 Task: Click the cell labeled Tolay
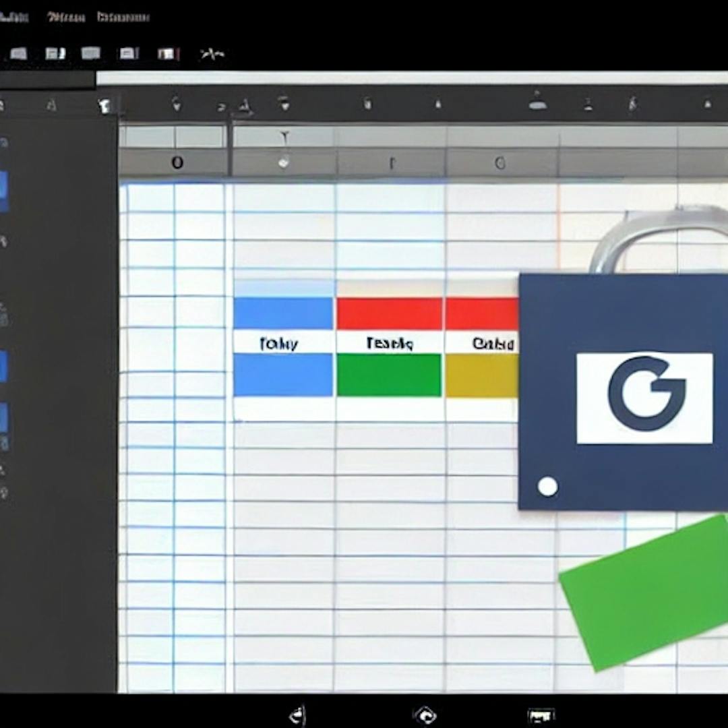click(282, 344)
